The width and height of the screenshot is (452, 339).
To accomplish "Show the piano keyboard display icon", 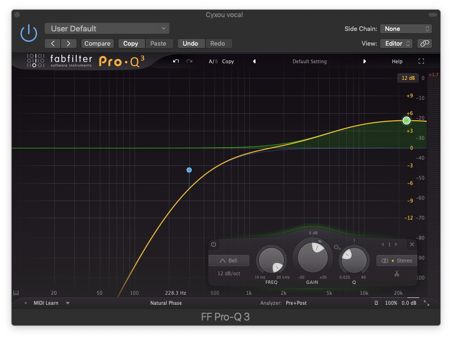I will click(x=16, y=293).
